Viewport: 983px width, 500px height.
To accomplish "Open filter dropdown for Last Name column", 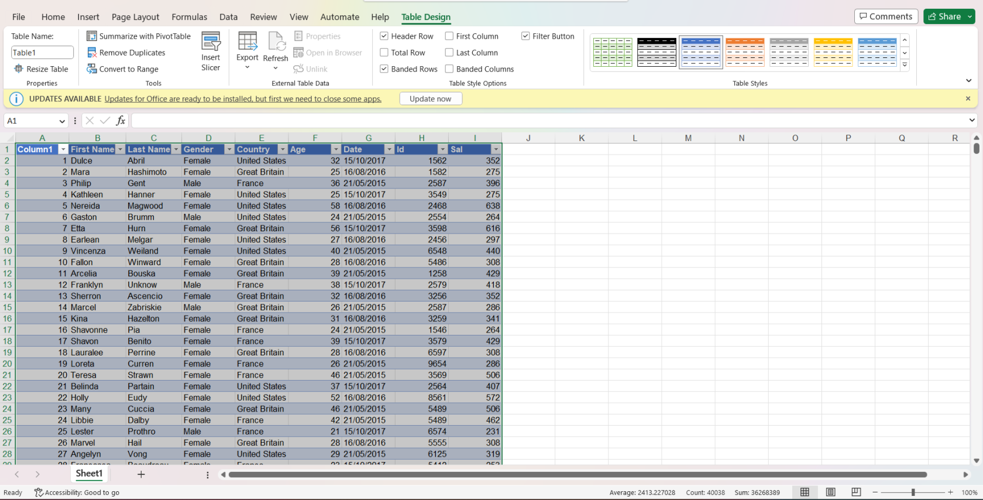I will click(176, 149).
